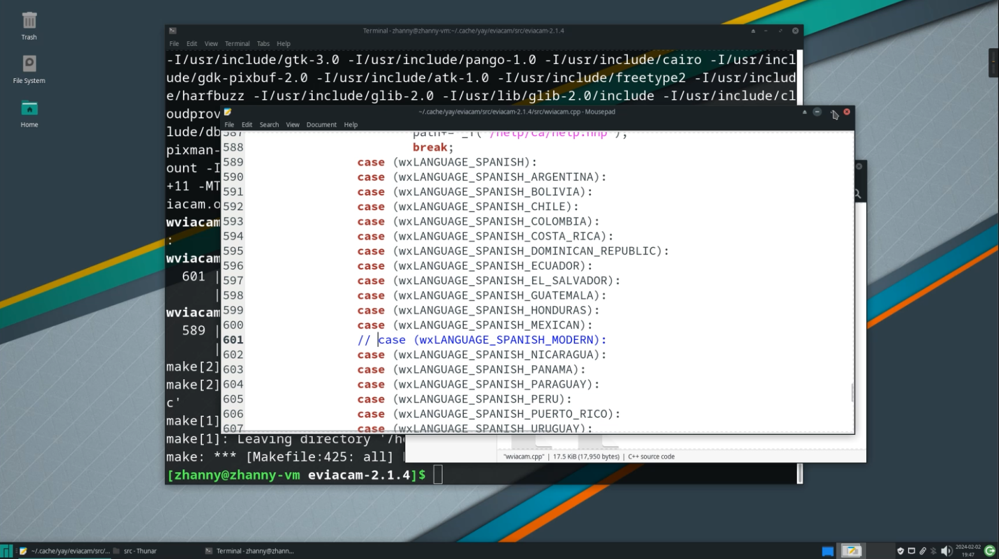This screenshot has width=999, height=559.
Task: Open the security shield tray icon
Action: point(900,551)
